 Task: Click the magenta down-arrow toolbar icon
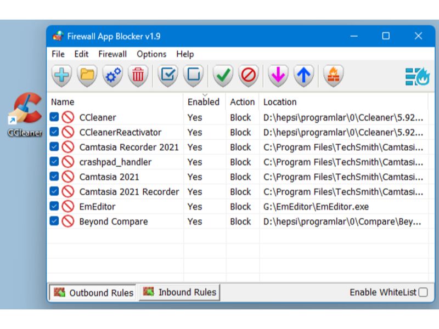[x=278, y=76]
